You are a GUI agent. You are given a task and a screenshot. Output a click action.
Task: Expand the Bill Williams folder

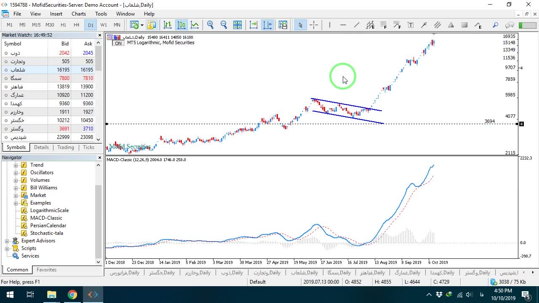[16, 188]
